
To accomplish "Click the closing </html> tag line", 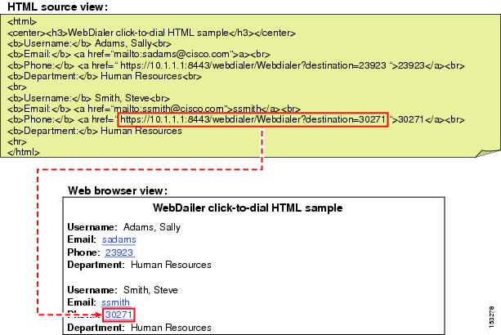I will [24, 152].
